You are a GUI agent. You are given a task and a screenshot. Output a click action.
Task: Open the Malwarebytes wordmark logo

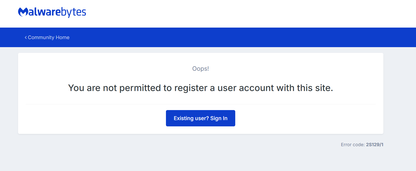(52, 12)
